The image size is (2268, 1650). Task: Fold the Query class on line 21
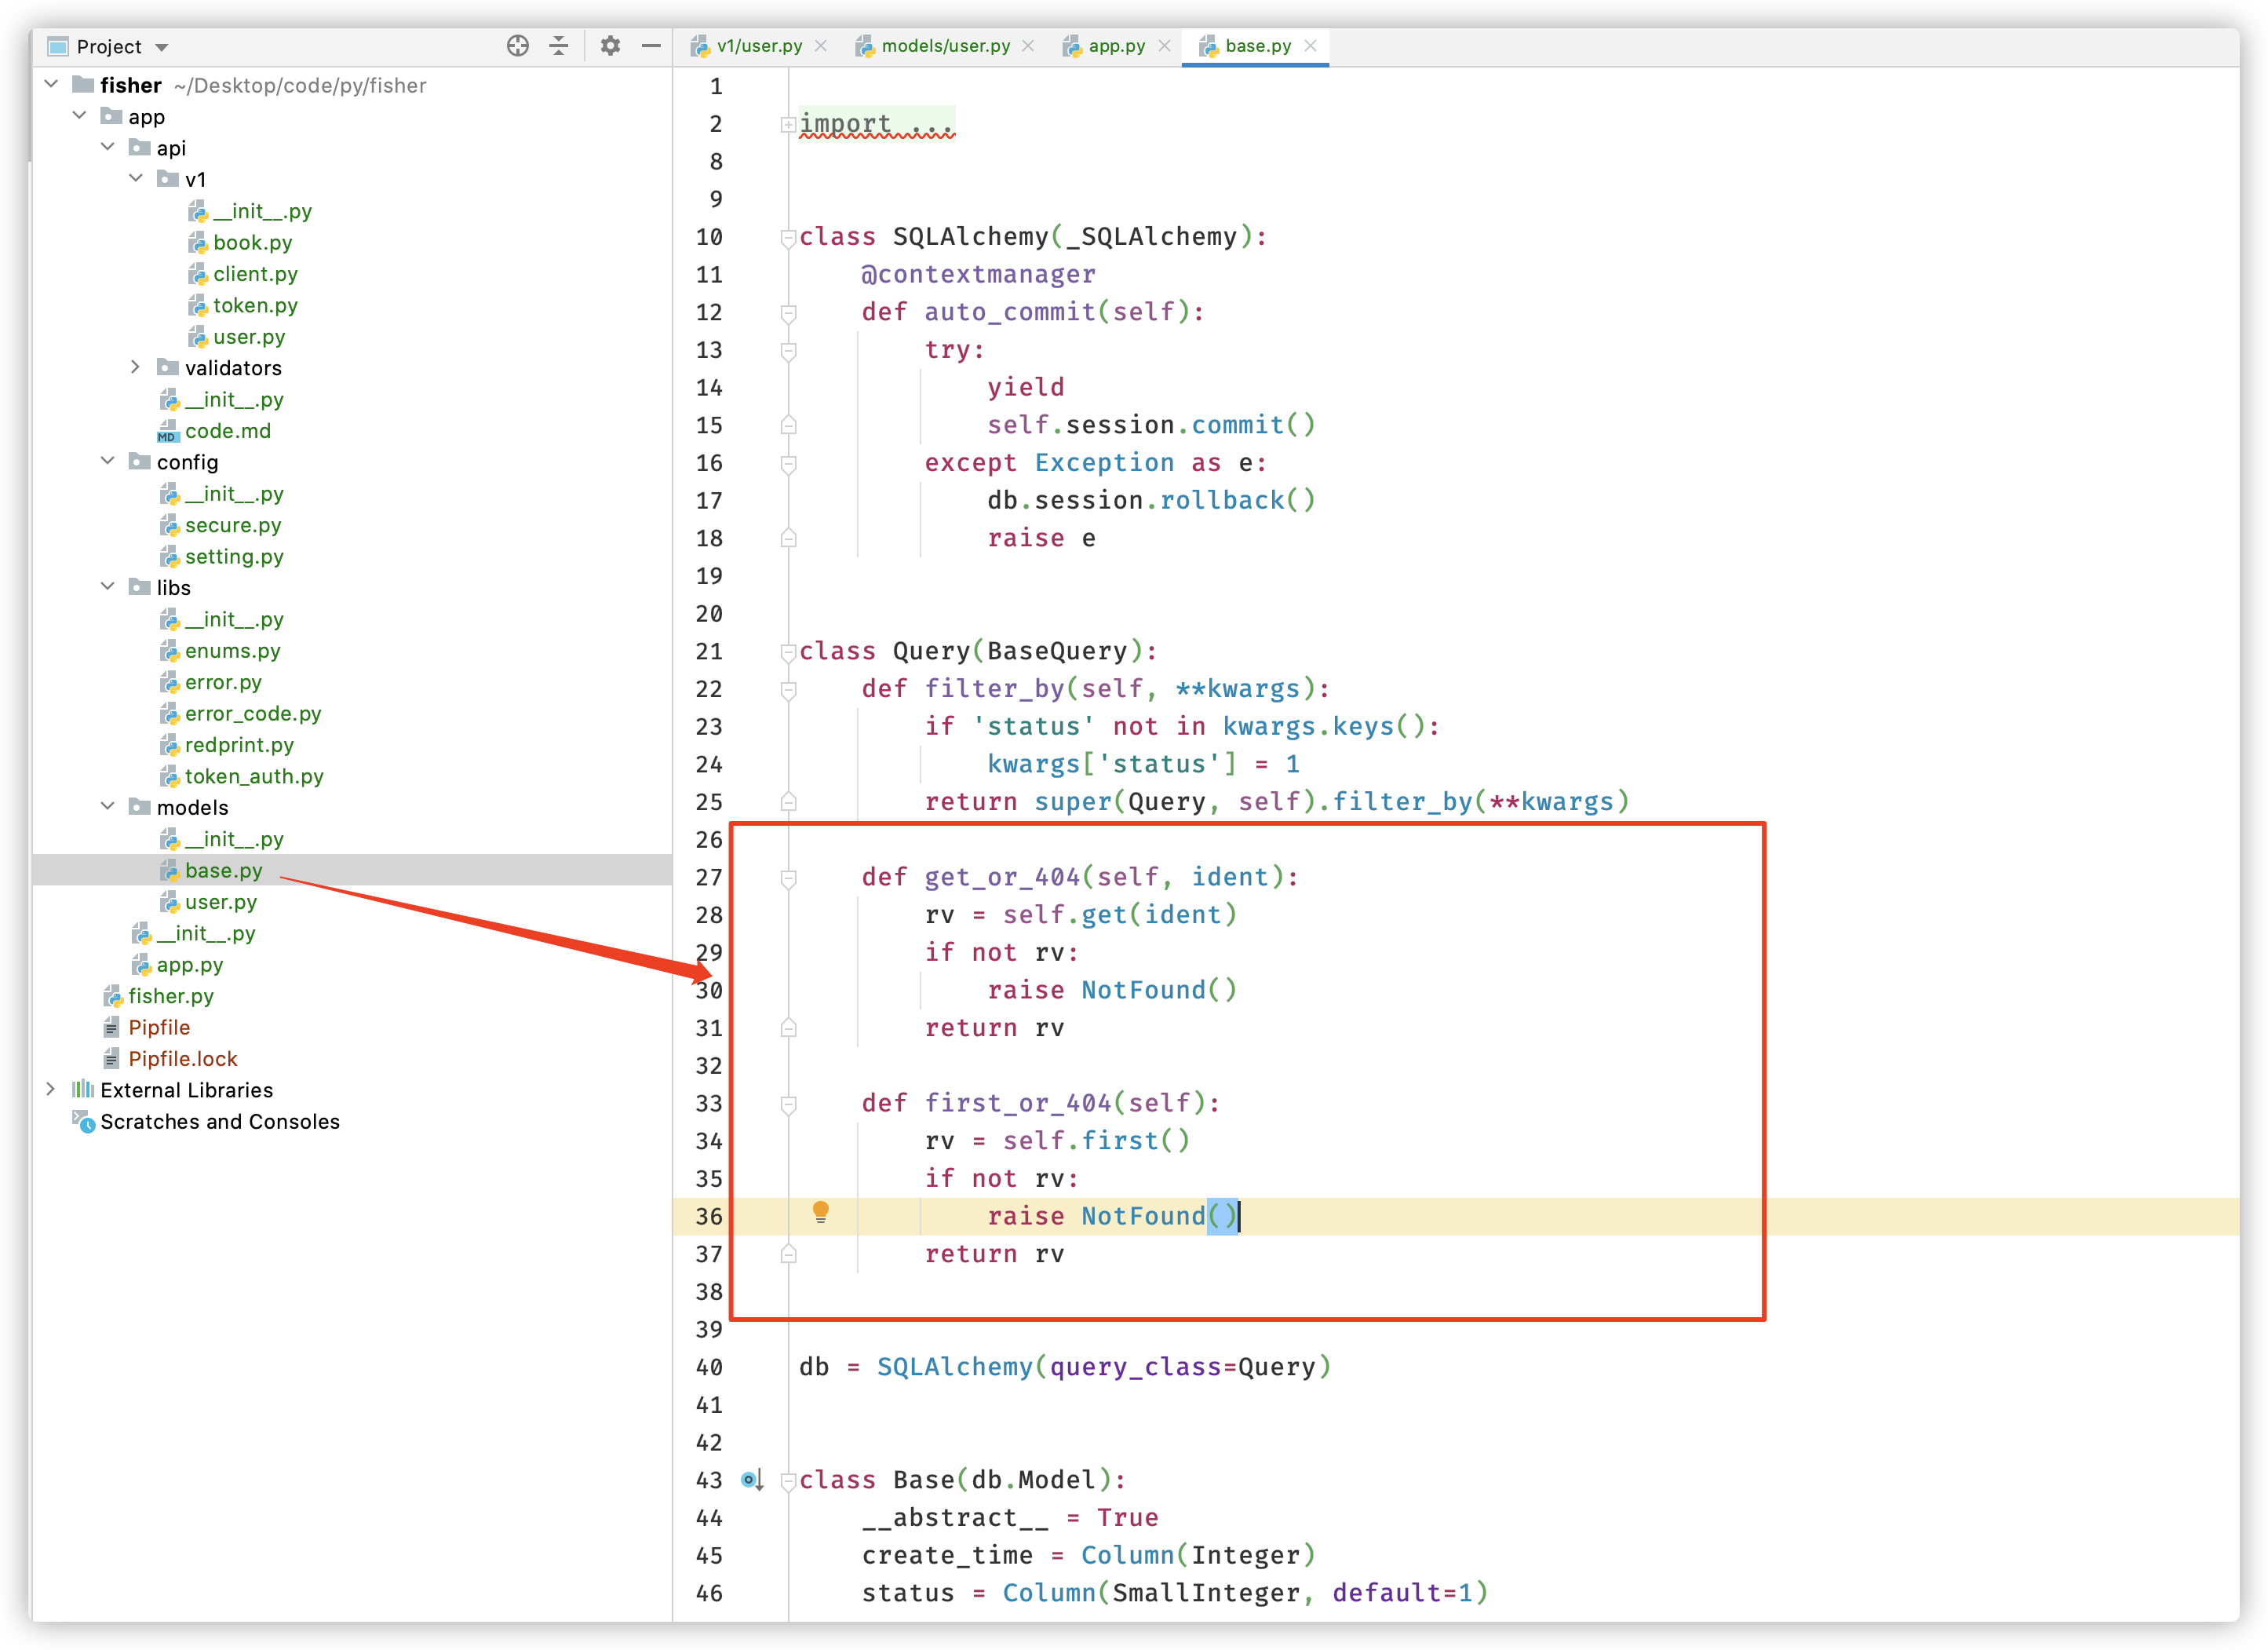click(788, 652)
